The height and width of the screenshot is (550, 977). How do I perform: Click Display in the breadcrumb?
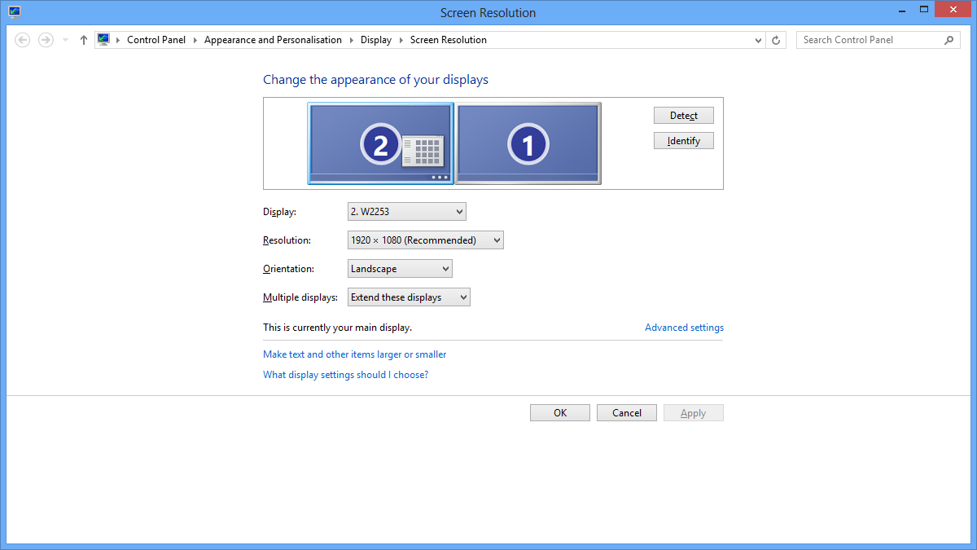point(376,40)
